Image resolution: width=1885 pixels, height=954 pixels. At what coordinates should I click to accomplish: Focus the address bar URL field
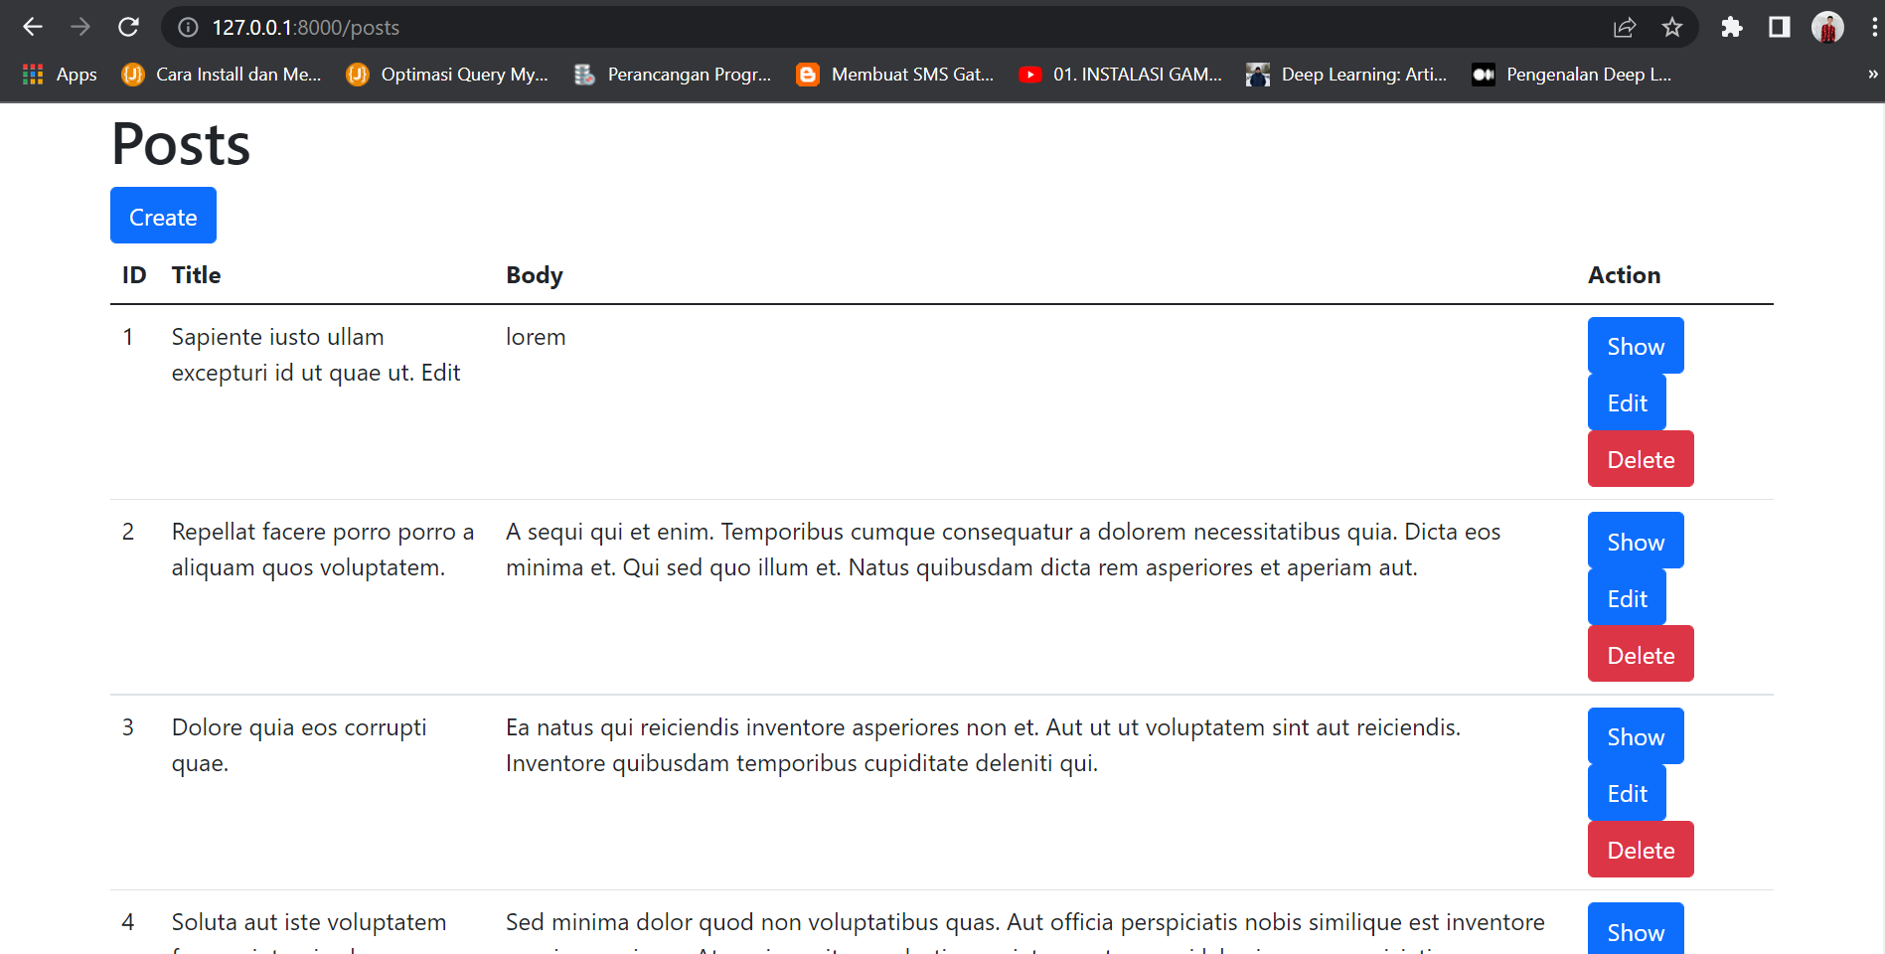coord(795,27)
